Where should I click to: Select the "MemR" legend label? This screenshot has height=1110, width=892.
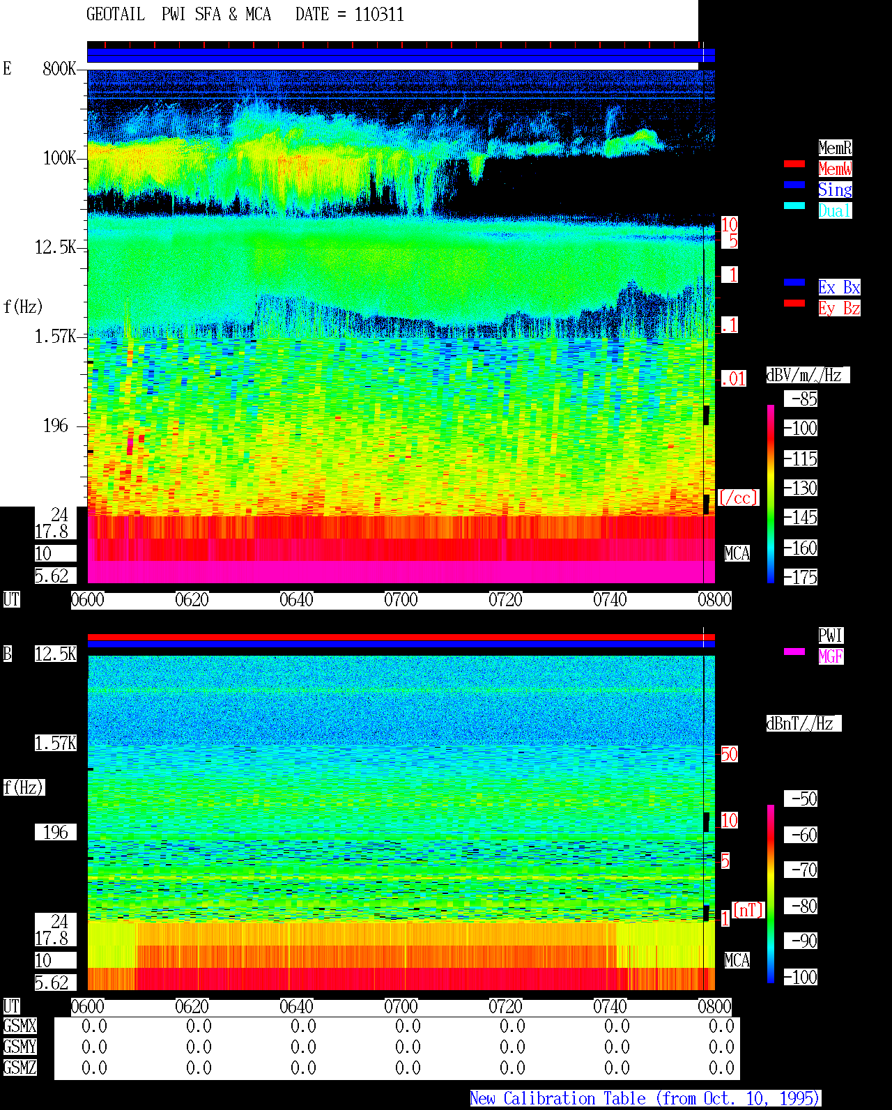[x=835, y=148]
